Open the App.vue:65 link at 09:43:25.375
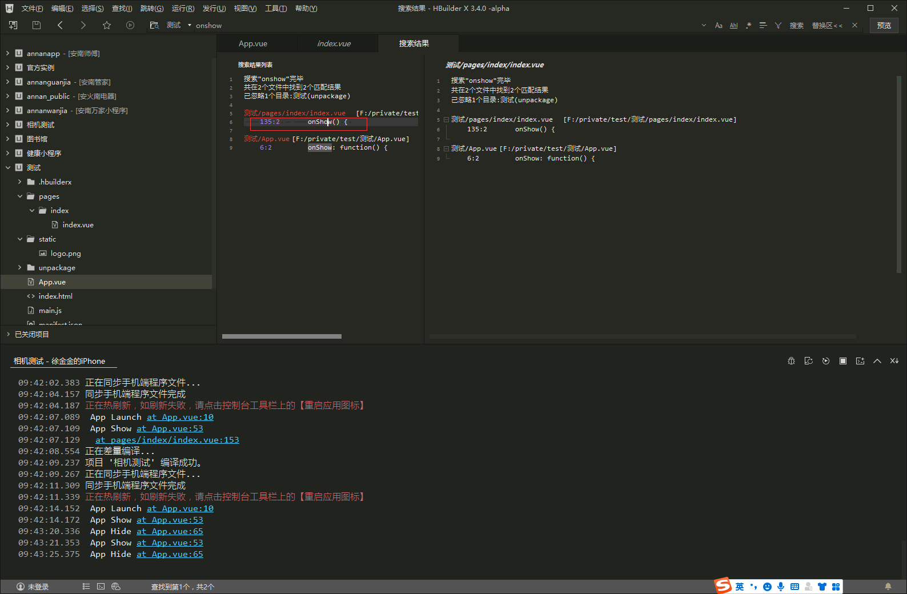This screenshot has height=594, width=907. click(170, 555)
